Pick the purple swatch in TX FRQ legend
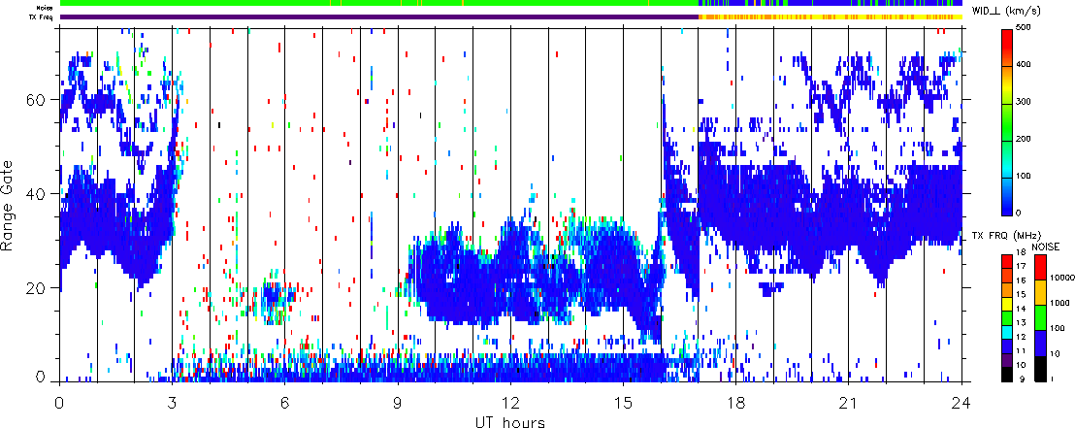Screen dimensions: 1075x428 pos(1007,360)
